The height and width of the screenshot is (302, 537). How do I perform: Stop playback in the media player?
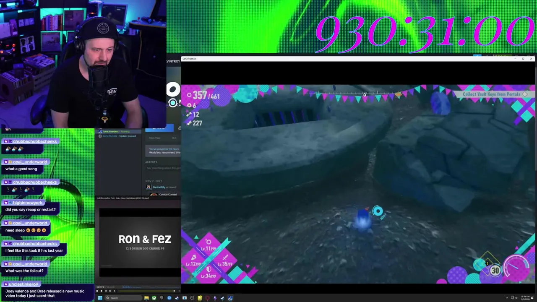click(102, 291)
